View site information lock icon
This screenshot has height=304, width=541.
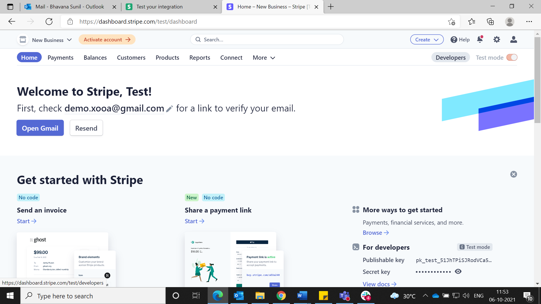(x=70, y=22)
